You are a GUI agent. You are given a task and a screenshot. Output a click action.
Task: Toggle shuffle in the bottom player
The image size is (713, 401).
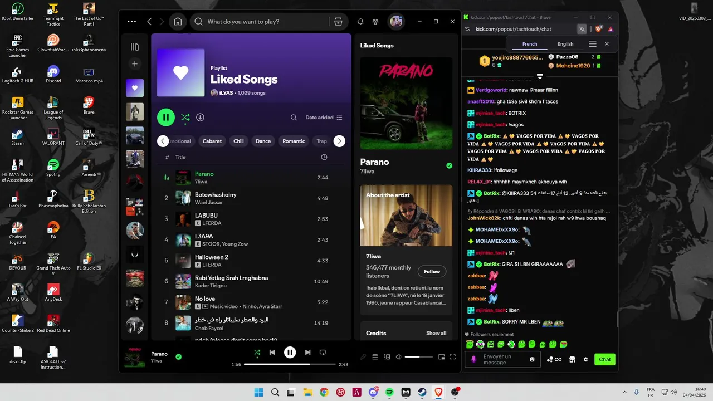257,353
